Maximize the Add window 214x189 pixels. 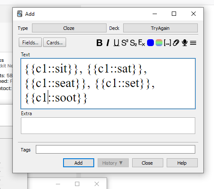pyautogui.click(x=174, y=14)
